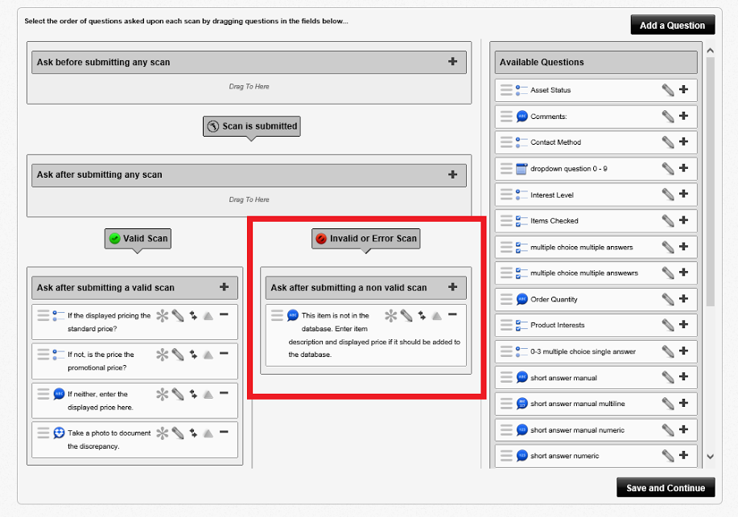The width and height of the screenshot is (738, 517).
Task: Edit the Items Checked question
Action: click(668, 220)
